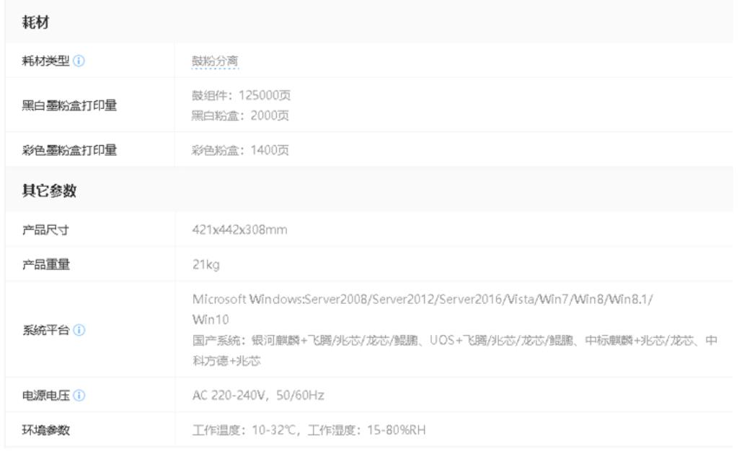
Task: Click the 21kg weight value
Action: (205, 265)
